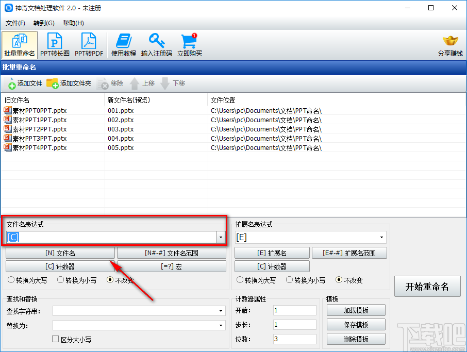Click the 删除模板 button
467x352 pixels.
(356, 339)
